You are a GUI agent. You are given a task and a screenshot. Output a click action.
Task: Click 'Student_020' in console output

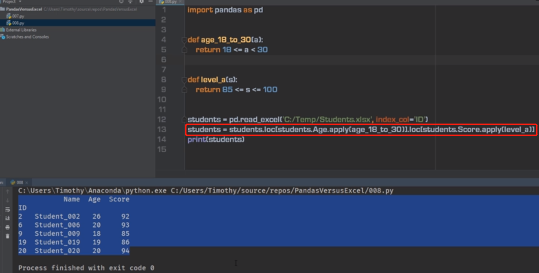57,251
